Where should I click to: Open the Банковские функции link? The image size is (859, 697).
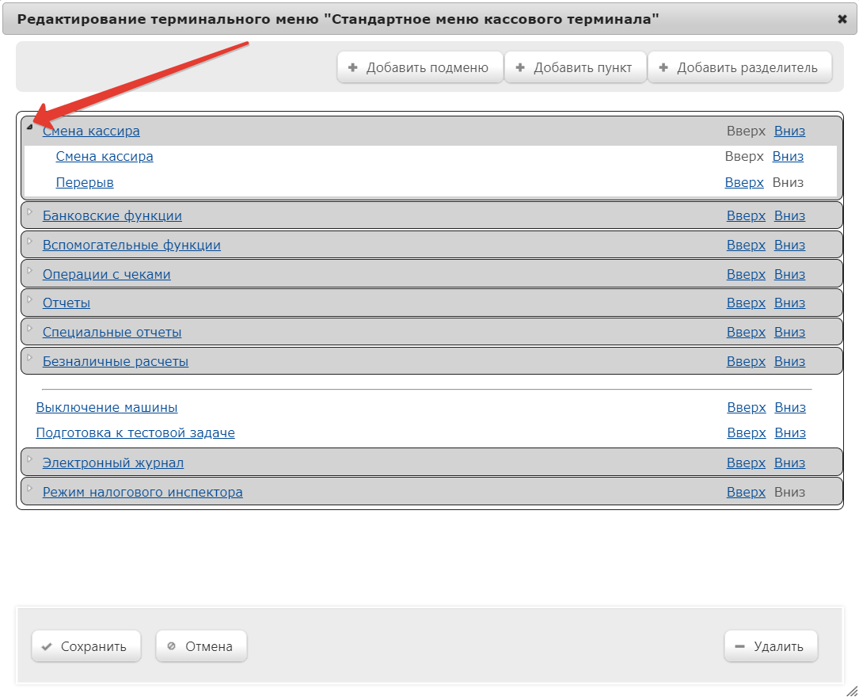pos(112,216)
